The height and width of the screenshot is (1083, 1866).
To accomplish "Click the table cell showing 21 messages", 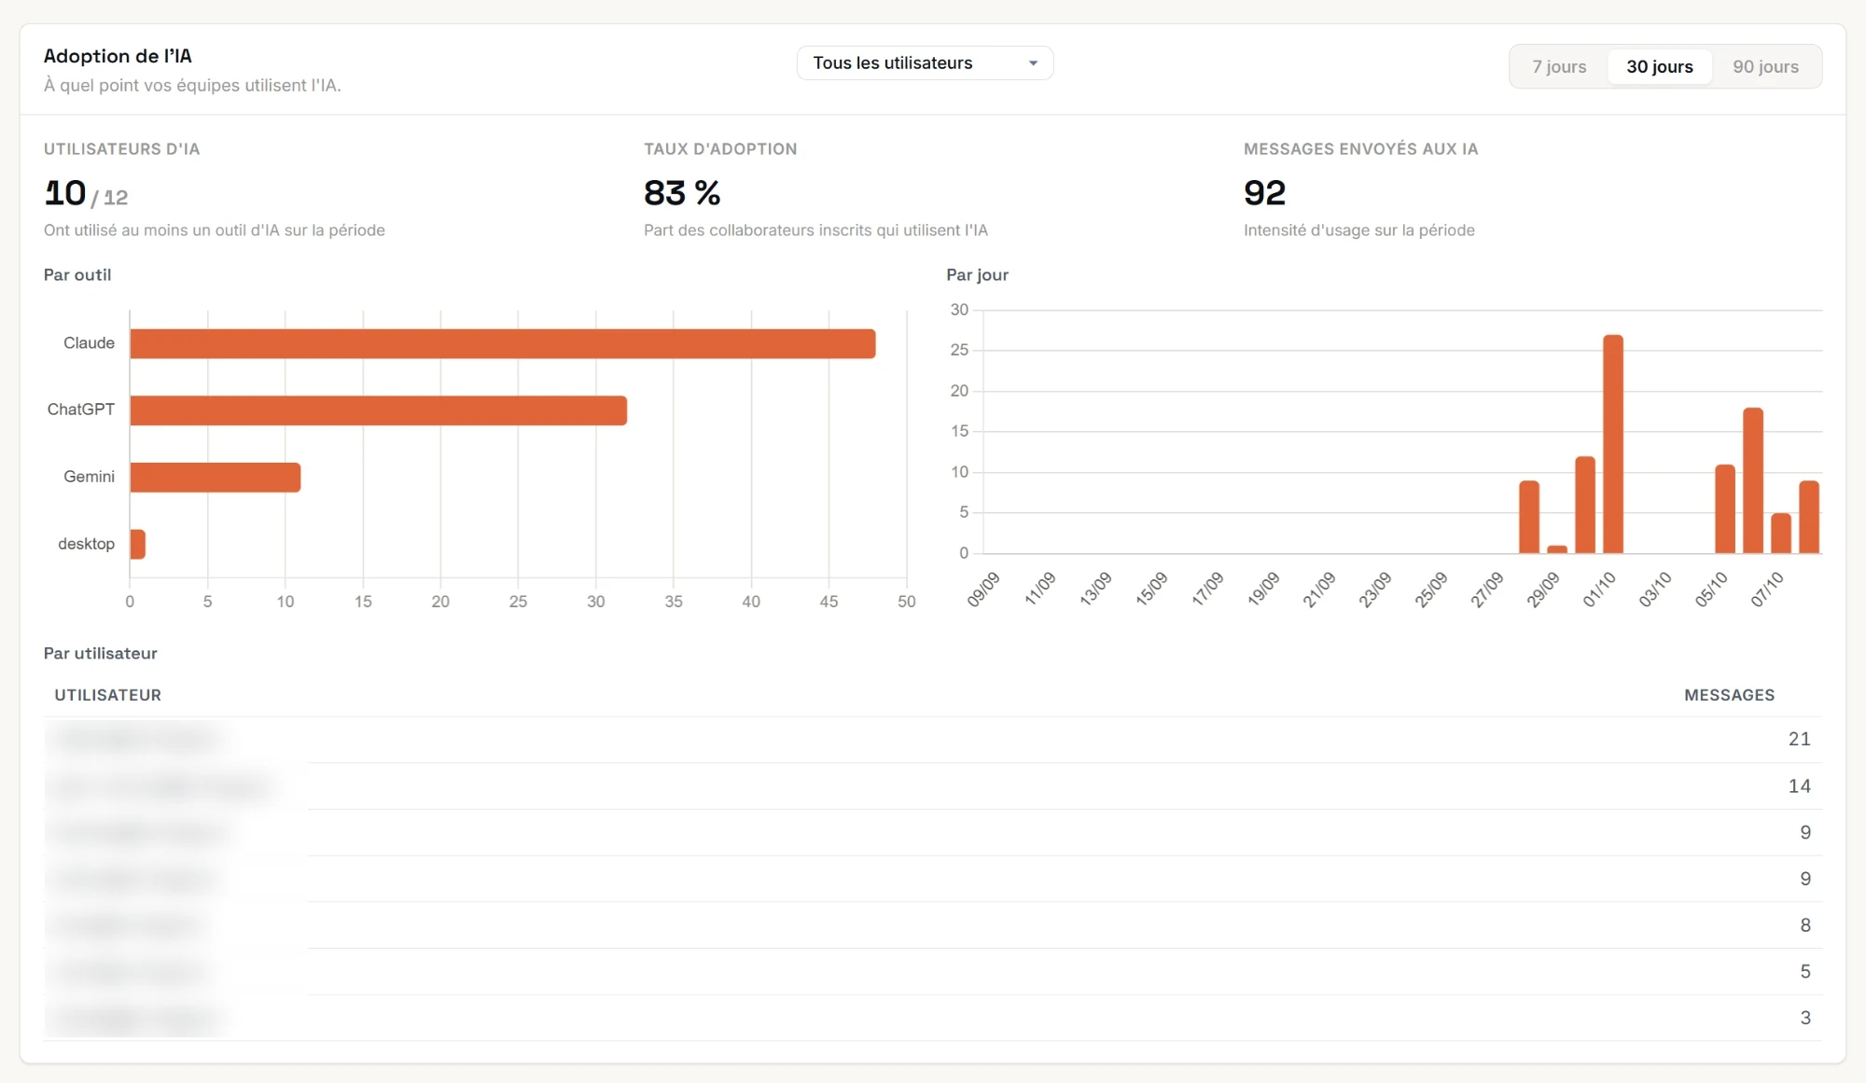I will (1799, 740).
